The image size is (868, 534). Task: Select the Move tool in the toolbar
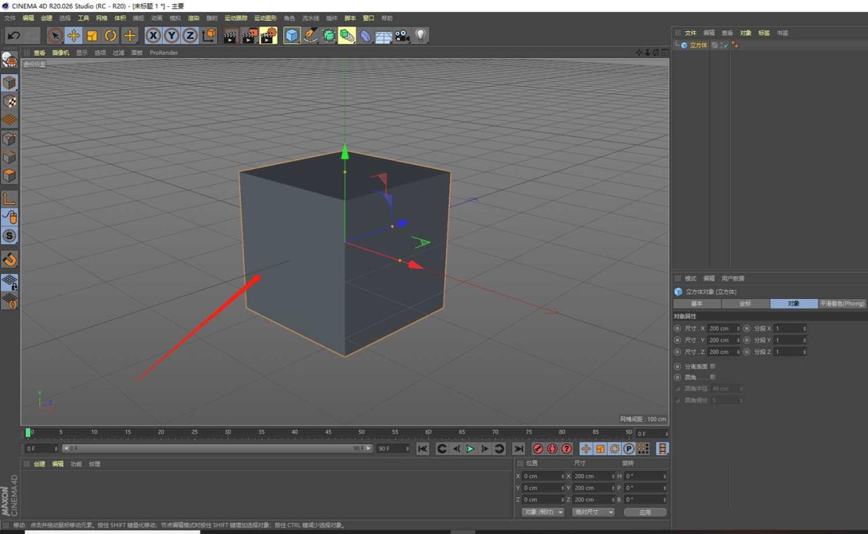click(x=73, y=35)
